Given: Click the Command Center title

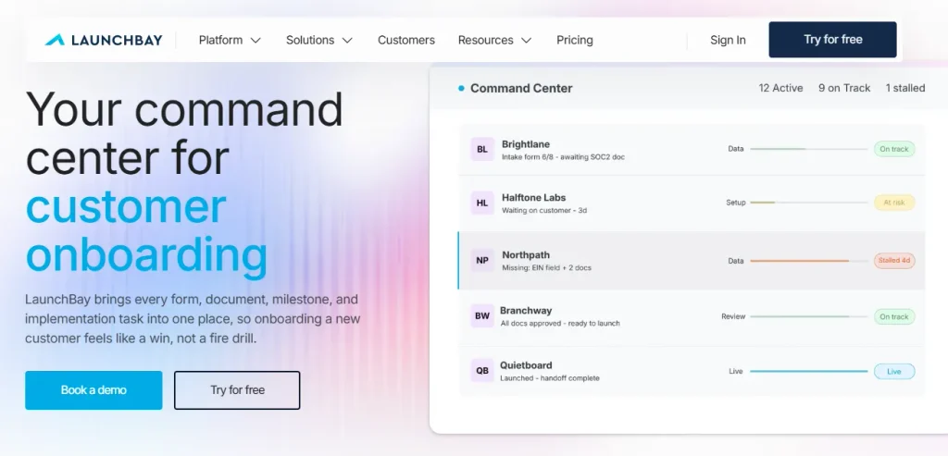Looking at the screenshot, I should point(521,88).
